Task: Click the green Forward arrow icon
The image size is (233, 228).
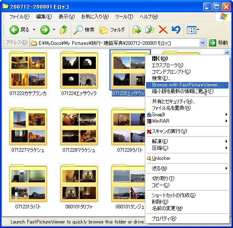Action: pyautogui.click(x=45, y=30)
